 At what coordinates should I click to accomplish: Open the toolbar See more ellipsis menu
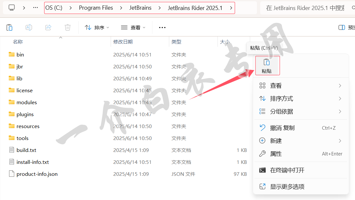pyautogui.click(x=162, y=27)
